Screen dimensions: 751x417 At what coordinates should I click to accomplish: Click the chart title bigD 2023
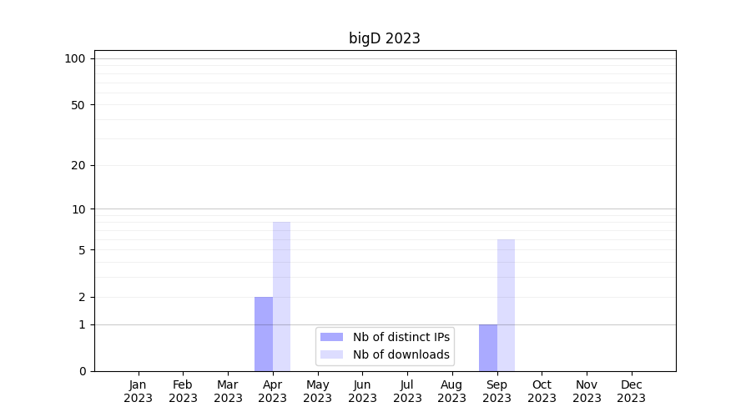[384, 38]
